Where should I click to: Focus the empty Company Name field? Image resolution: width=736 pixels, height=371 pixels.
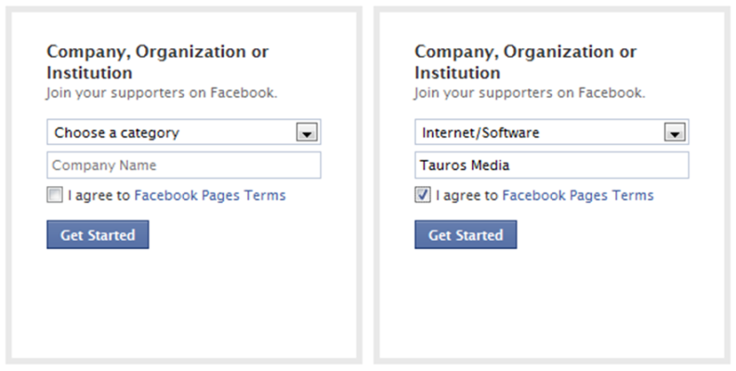pos(183,165)
